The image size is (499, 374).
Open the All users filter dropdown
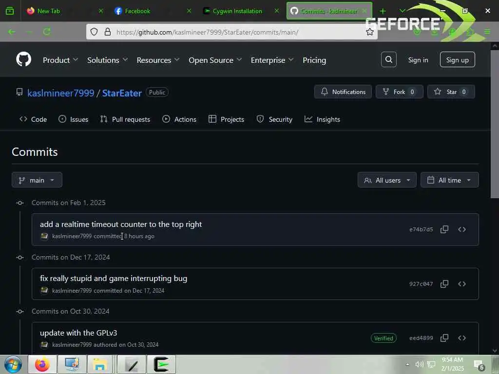click(387, 180)
